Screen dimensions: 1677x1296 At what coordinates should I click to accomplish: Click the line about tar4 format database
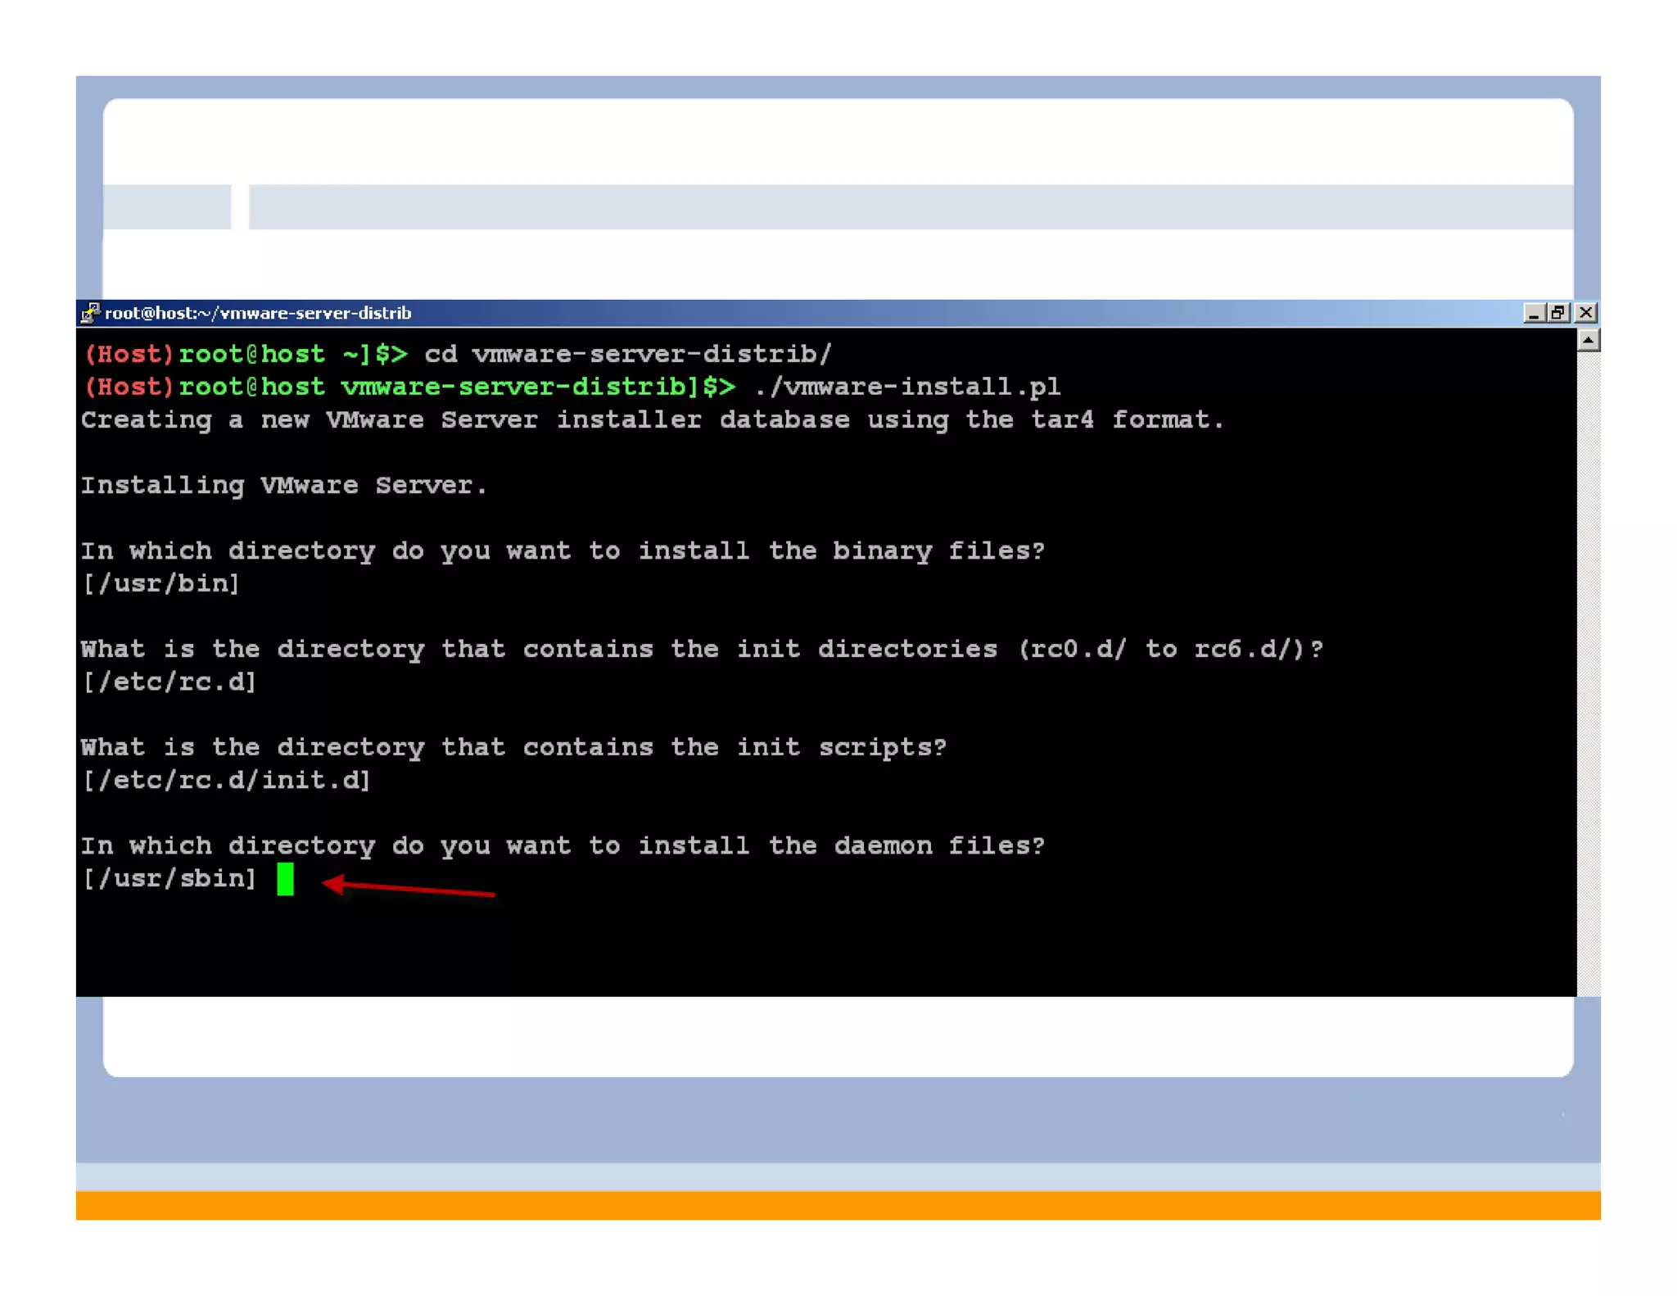(653, 419)
